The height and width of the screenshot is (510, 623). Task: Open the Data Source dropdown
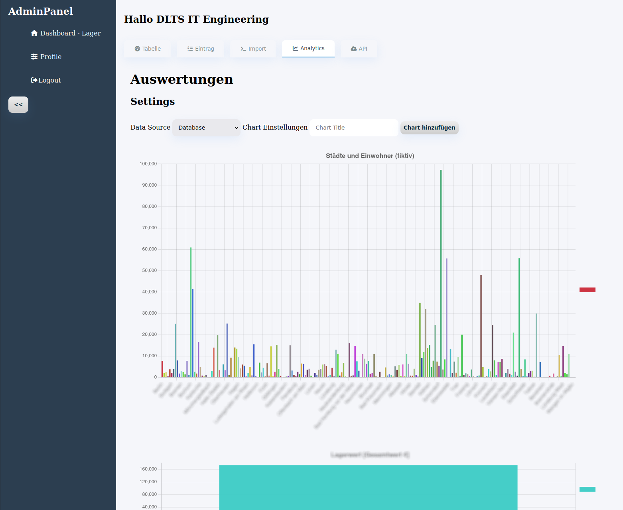click(x=206, y=128)
